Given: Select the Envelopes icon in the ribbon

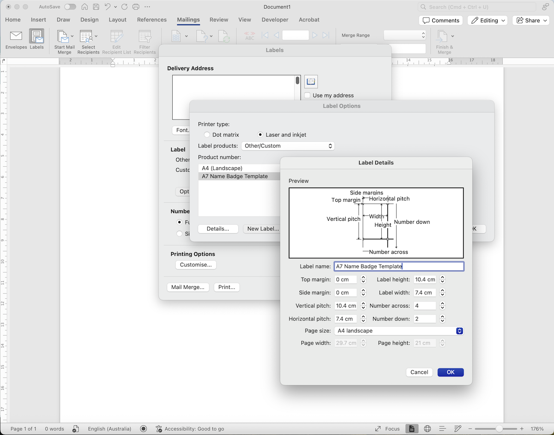Looking at the screenshot, I should pos(16,41).
